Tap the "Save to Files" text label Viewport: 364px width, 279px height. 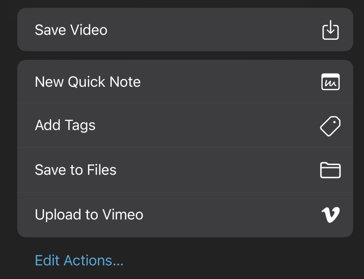(x=75, y=170)
